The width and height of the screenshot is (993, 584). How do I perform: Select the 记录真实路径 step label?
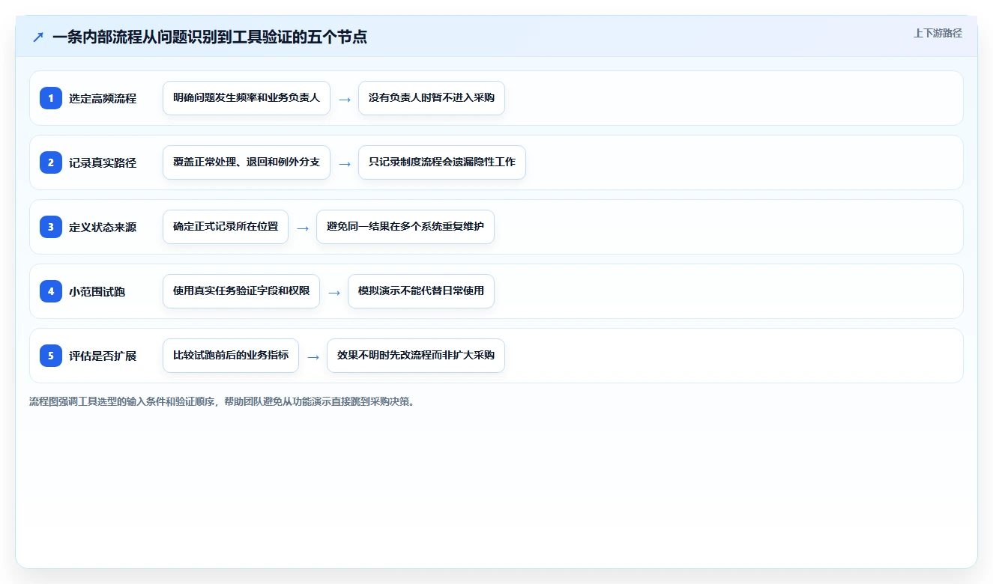(x=103, y=162)
